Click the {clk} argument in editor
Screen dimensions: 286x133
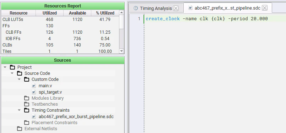coord(218,18)
